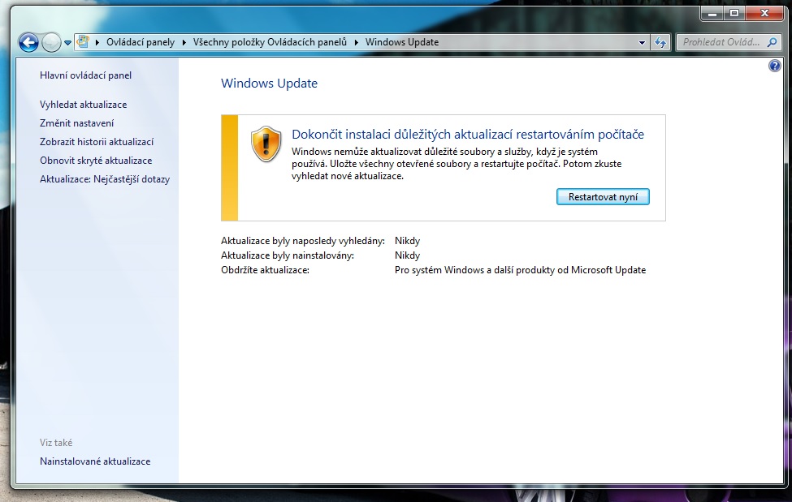This screenshot has width=792, height=502.
Task: Open Aktualizace: Nejčastější dotazy link
Action: pos(105,179)
